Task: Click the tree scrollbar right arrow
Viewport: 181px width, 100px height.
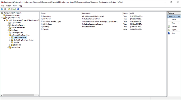Action: (38, 95)
